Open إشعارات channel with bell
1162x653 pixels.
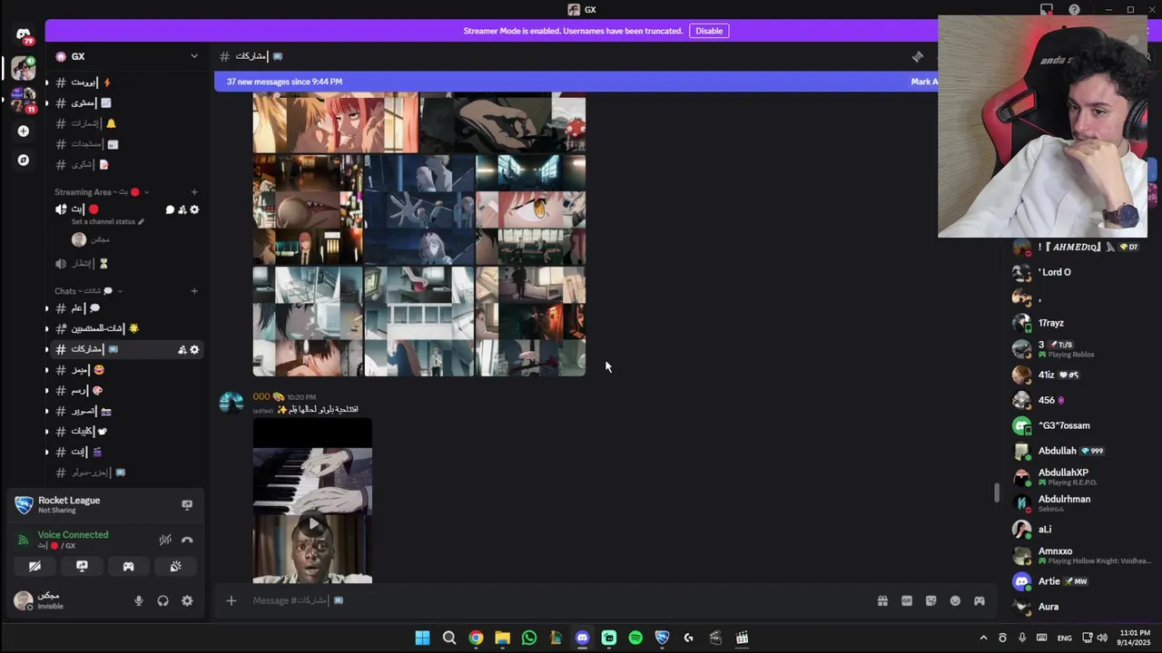click(125, 123)
